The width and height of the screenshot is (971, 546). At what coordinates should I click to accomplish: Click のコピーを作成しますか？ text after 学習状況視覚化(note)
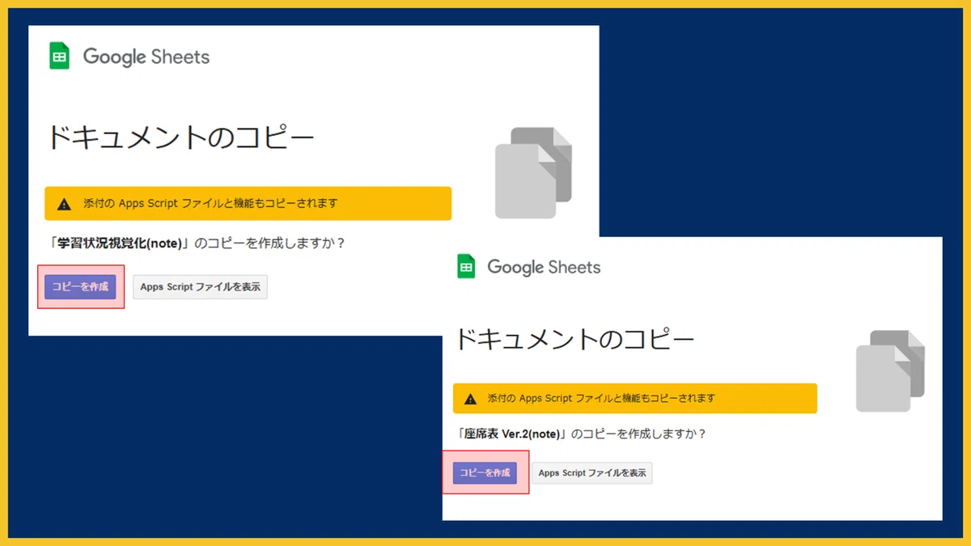[x=270, y=243]
